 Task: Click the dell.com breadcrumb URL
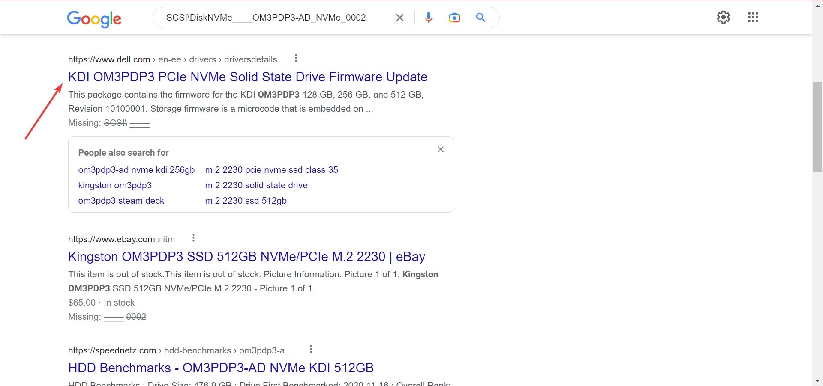point(173,59)
